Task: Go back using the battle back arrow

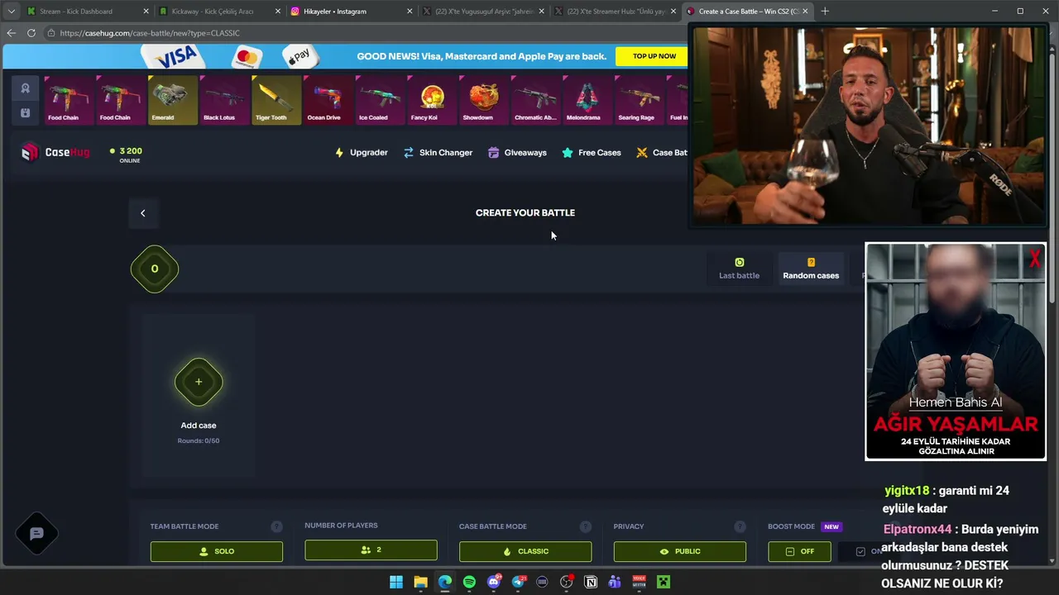Action: click(142, 213)
